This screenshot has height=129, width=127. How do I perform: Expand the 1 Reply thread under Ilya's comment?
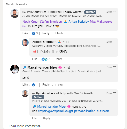pos(59,34)
